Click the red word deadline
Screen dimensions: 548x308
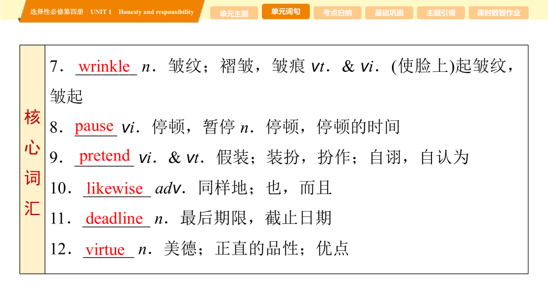[x=114, y=219]
